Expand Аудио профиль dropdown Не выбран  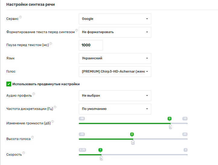coord(115,96)
